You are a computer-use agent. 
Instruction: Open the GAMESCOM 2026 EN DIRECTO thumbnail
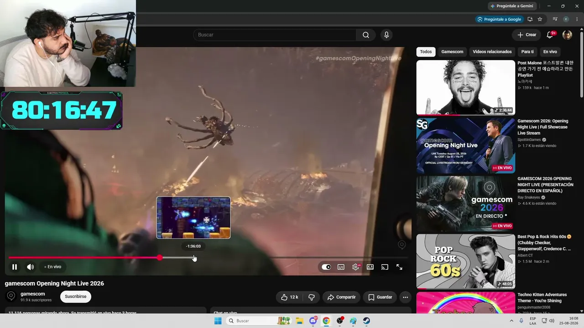465,204
